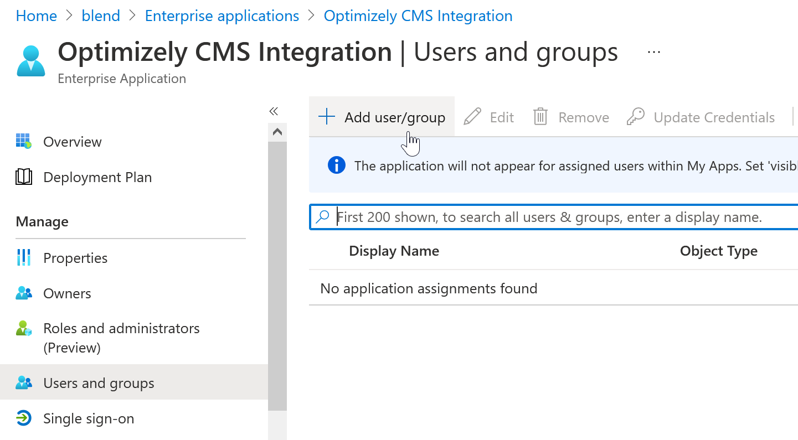The height and width of the screenshot is (440, 798).
Task: Select the Update Credentials toolbar label
Action: (x=714, y=117)
